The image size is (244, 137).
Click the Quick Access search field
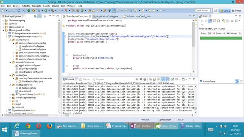point(202,10)
